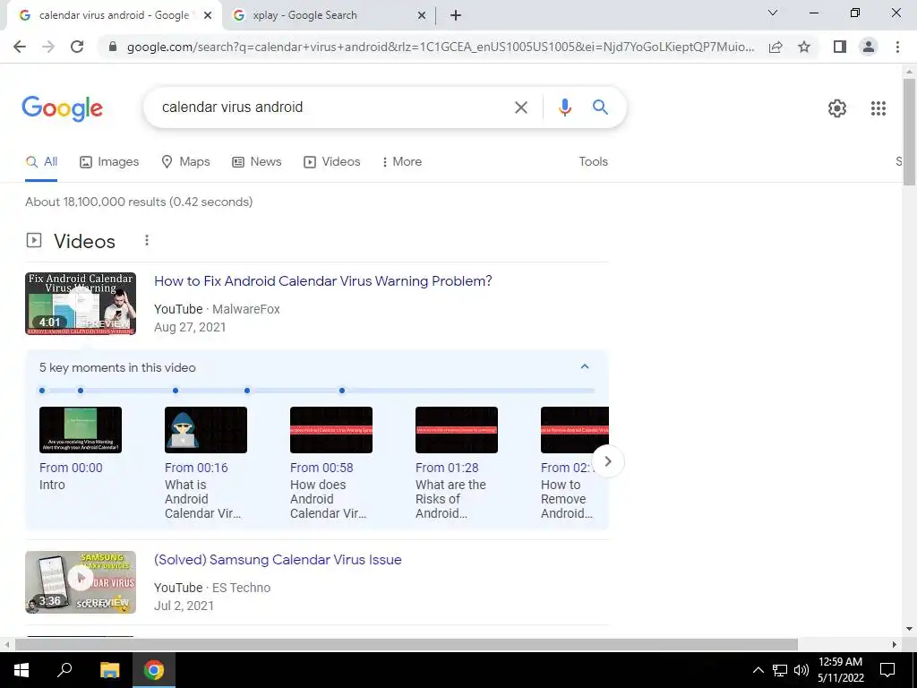Jump to the third key moment marker

point(176,391)
